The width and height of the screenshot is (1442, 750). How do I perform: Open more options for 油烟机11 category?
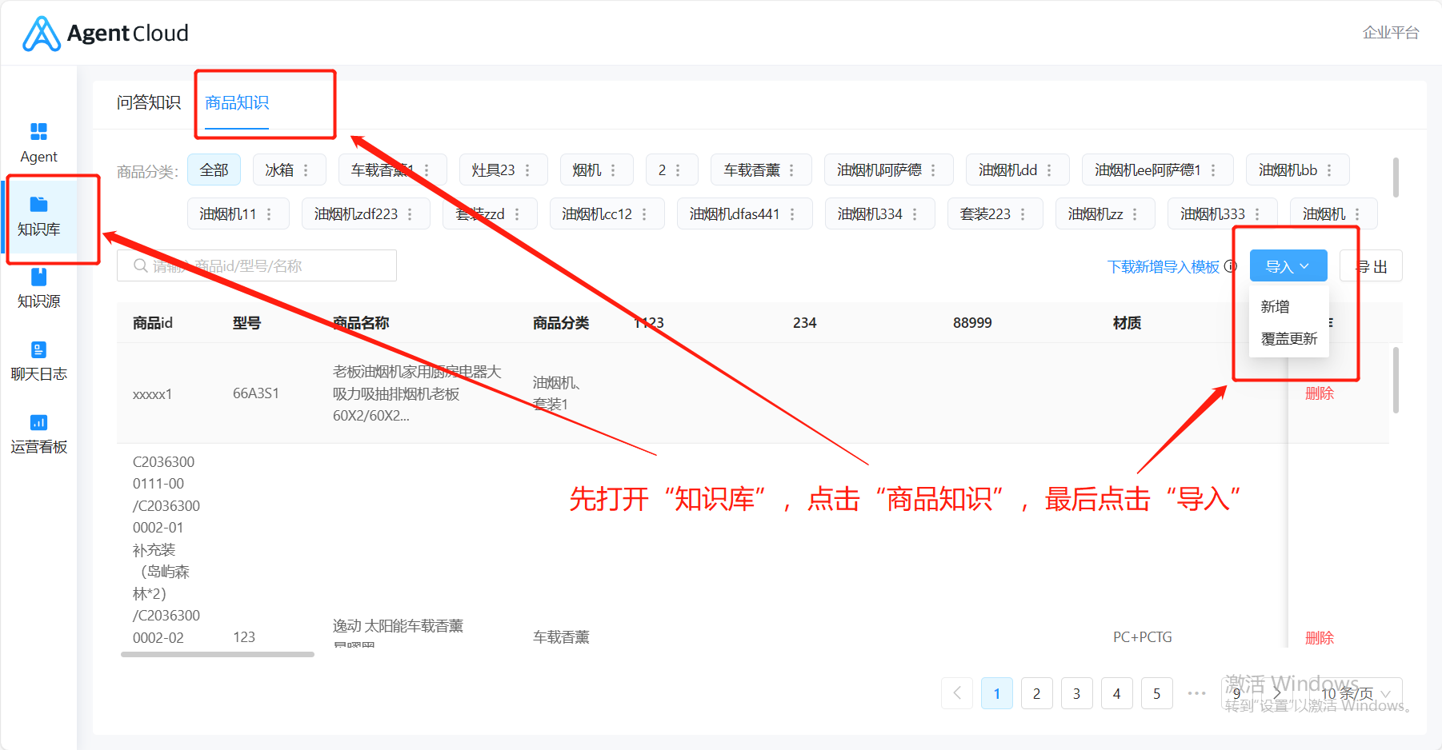(269, 214)
